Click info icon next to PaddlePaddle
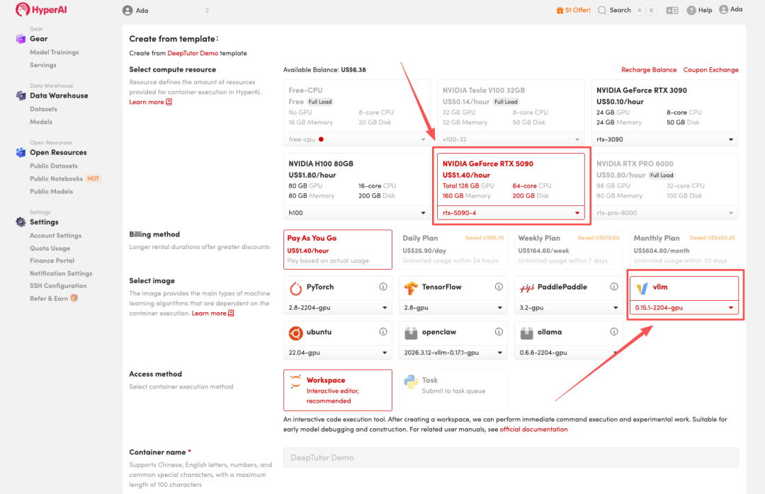Viewport: 765px width, 494px height. tap(614, 287)
